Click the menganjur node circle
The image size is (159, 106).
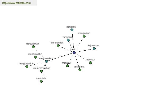click(84, 36)
